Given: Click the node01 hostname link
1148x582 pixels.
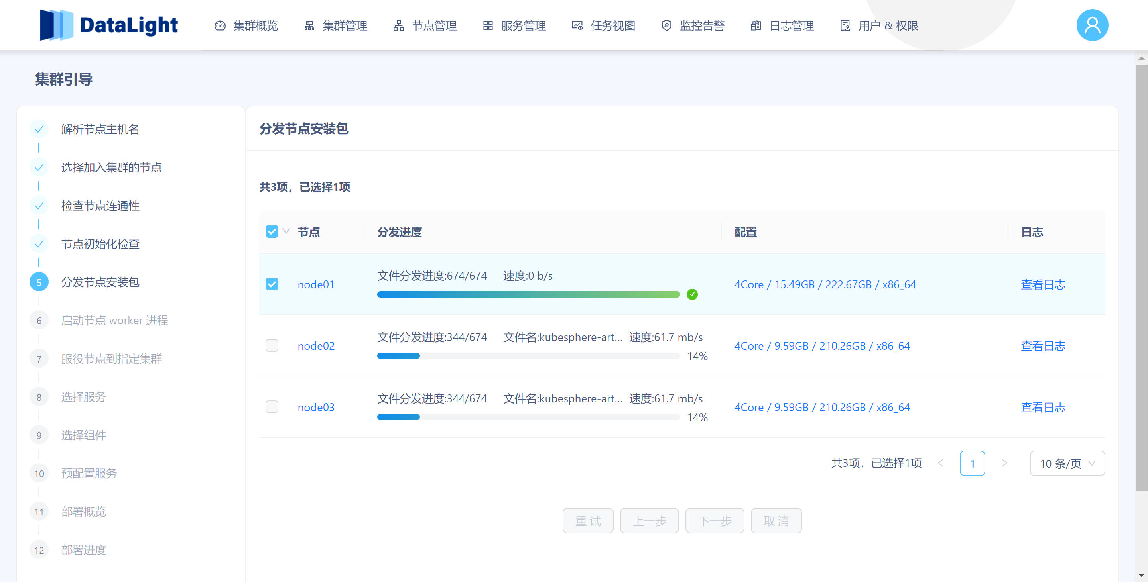Looking at the screenshot, I should coord(316,284).
